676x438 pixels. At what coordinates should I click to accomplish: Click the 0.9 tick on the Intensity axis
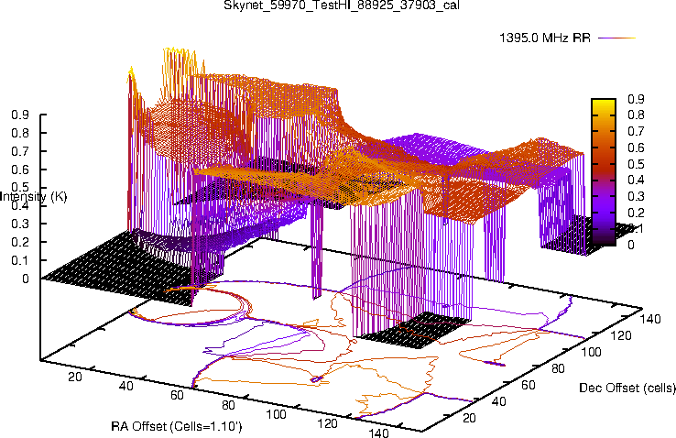(20, 115)
